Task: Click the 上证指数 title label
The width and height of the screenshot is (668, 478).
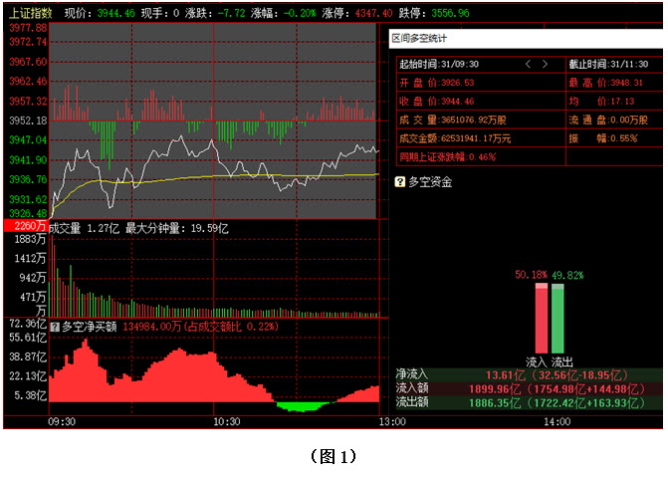Action: click(30, 13)
